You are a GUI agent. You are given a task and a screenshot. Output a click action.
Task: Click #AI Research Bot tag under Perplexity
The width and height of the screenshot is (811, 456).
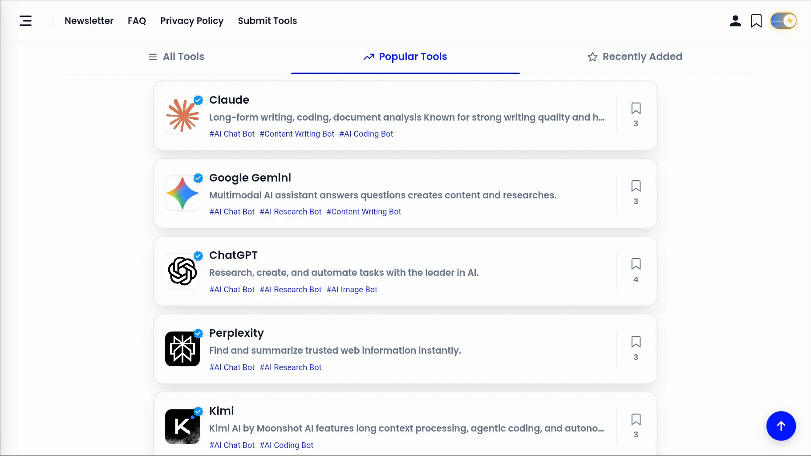(291, 367)
